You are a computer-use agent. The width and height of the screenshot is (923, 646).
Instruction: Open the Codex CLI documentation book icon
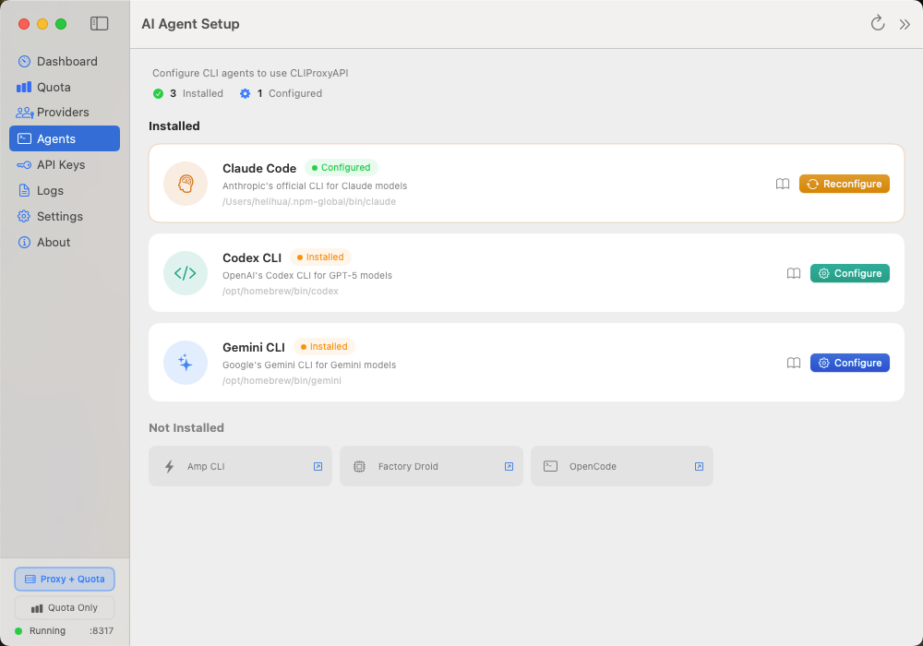[x=794, y=273]
